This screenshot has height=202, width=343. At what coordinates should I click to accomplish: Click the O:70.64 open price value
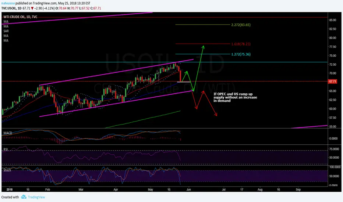pos(61,8)
